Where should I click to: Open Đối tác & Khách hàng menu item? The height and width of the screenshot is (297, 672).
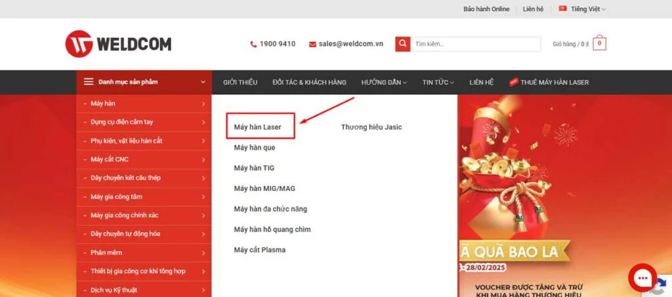(x=310, y=82)
